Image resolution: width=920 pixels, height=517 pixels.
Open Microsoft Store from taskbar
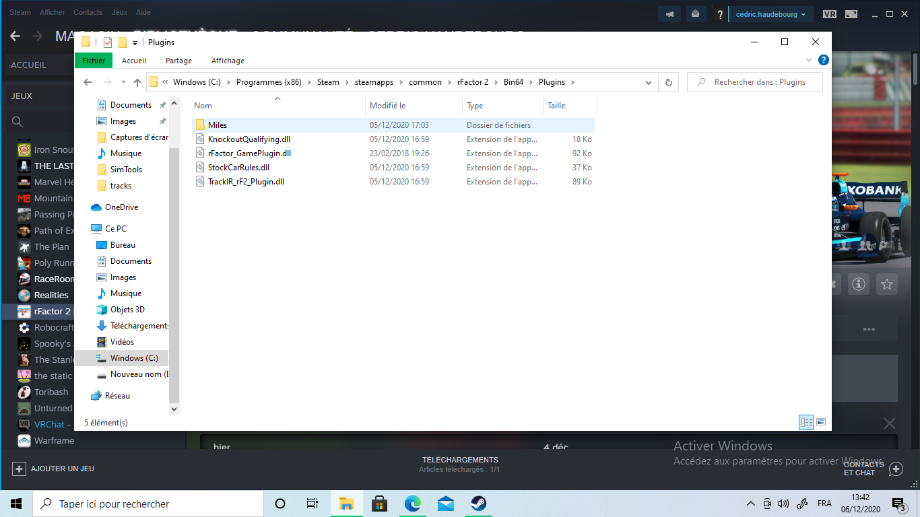coord(379,504)
